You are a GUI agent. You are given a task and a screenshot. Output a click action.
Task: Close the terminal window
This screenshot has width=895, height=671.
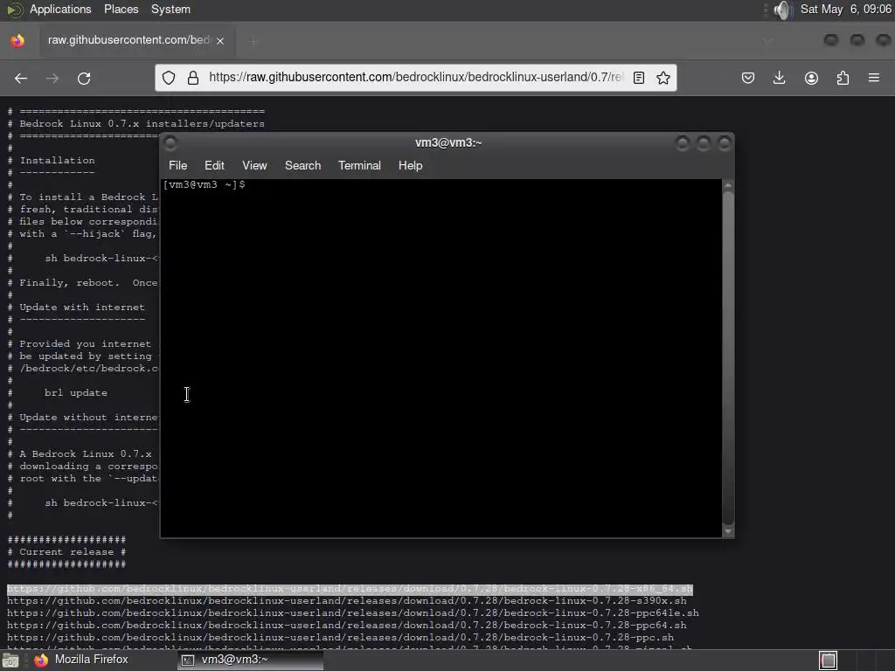tap(725, 143)
